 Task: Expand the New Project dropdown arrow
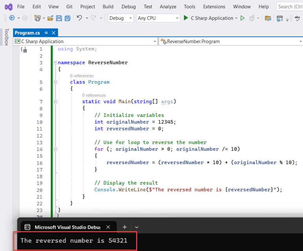[44, 18]
